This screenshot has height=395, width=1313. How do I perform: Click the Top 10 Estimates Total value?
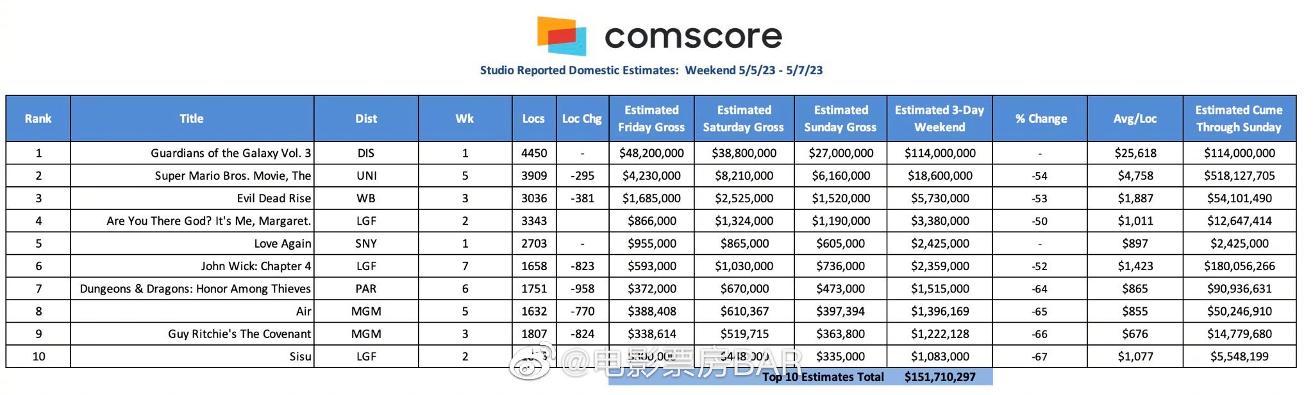940,377
